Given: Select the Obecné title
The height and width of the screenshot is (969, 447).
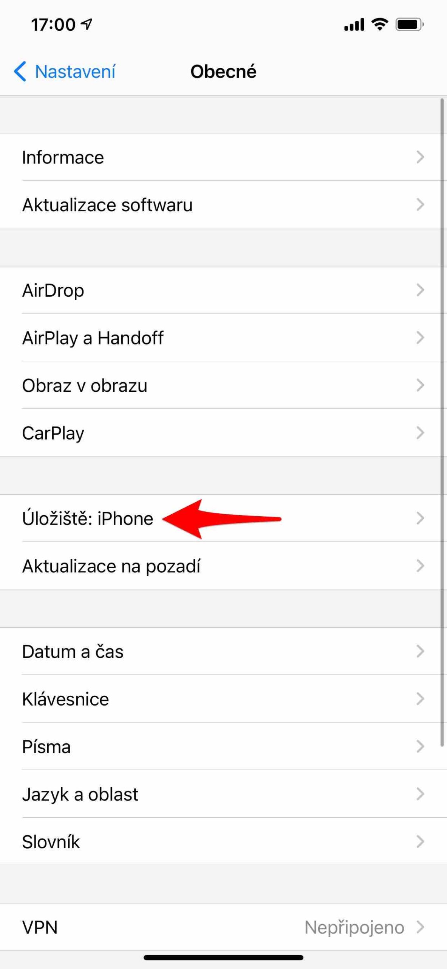Looking at the screenshot, I should coord(223,71).
